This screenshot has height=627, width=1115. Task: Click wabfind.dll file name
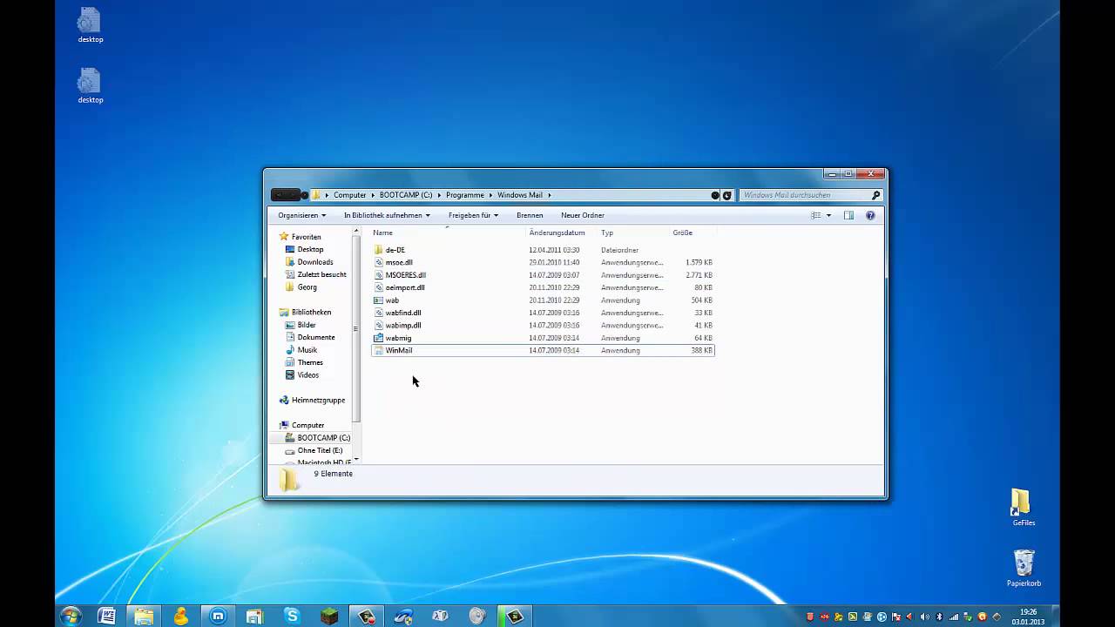pyautogui.click(x=403, y=313)
